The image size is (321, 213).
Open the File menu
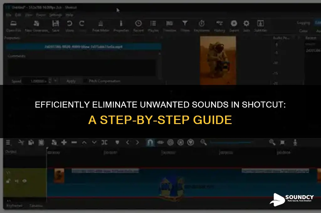8,15
